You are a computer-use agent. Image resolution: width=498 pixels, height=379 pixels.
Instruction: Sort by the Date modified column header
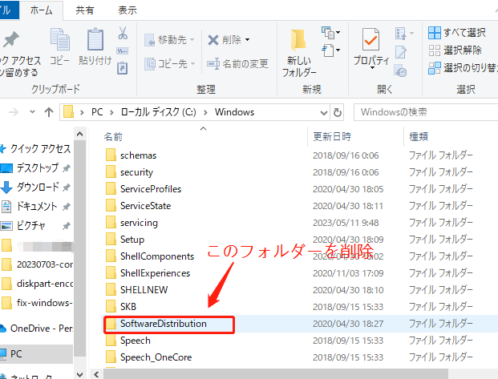tap(332, 137)
